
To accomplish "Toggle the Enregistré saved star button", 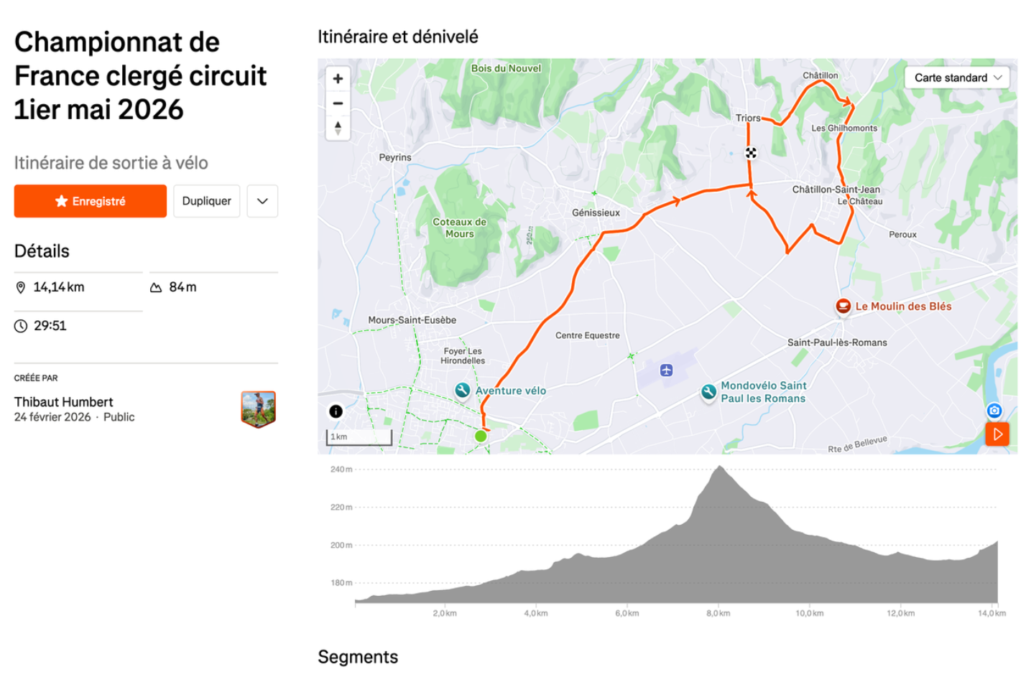I will 91,201.
